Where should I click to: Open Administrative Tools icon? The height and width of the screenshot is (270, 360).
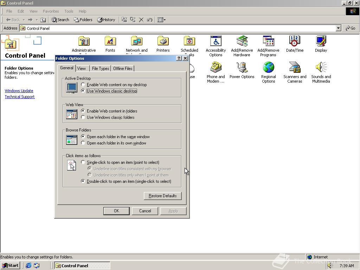(x=84, y=41)
